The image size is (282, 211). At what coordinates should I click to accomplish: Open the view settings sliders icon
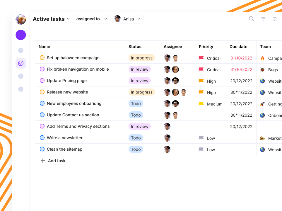tap(275, 19)
